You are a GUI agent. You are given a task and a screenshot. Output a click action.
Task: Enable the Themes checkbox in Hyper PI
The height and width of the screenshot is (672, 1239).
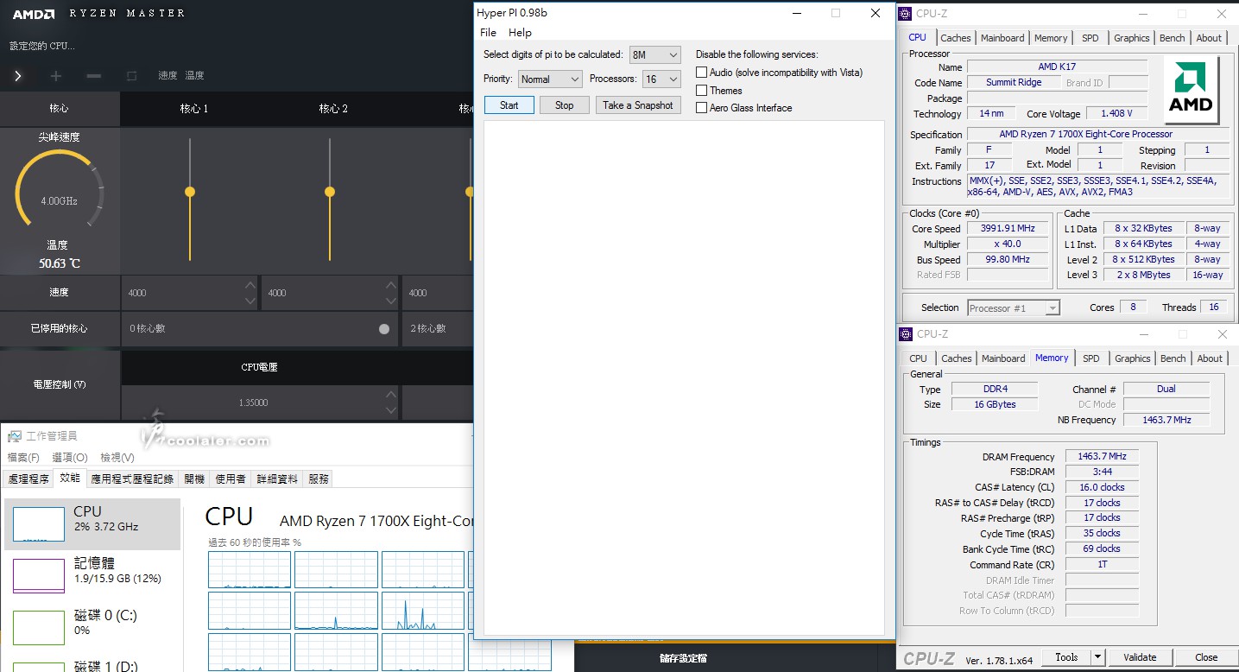pyautogui.click(x=702, y=91)
